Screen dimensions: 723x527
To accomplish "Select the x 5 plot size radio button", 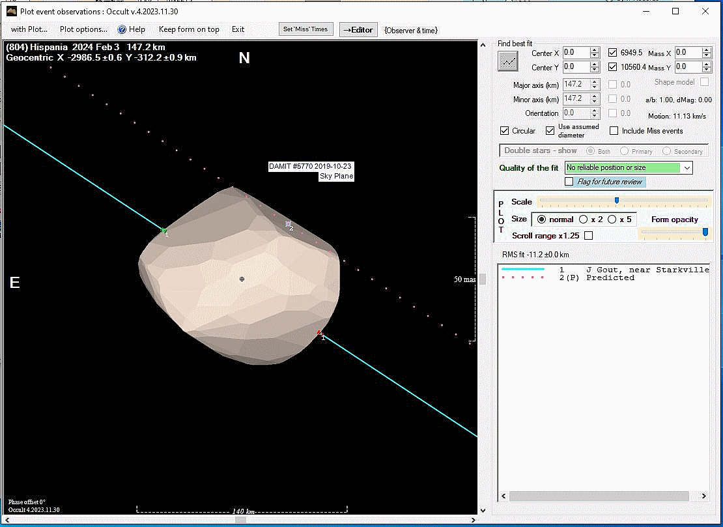I will coord(612,220).
